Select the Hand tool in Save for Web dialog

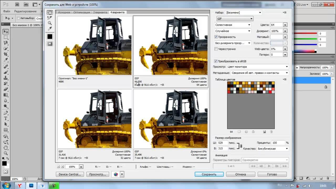(50, 13)
